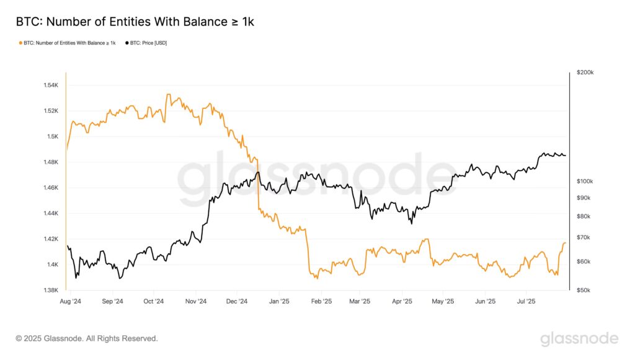The height and width of the screenshot is (357, 635).
Task: Toggle the 'BTC: Price [USD]' legend label
Action: point(148,43)
